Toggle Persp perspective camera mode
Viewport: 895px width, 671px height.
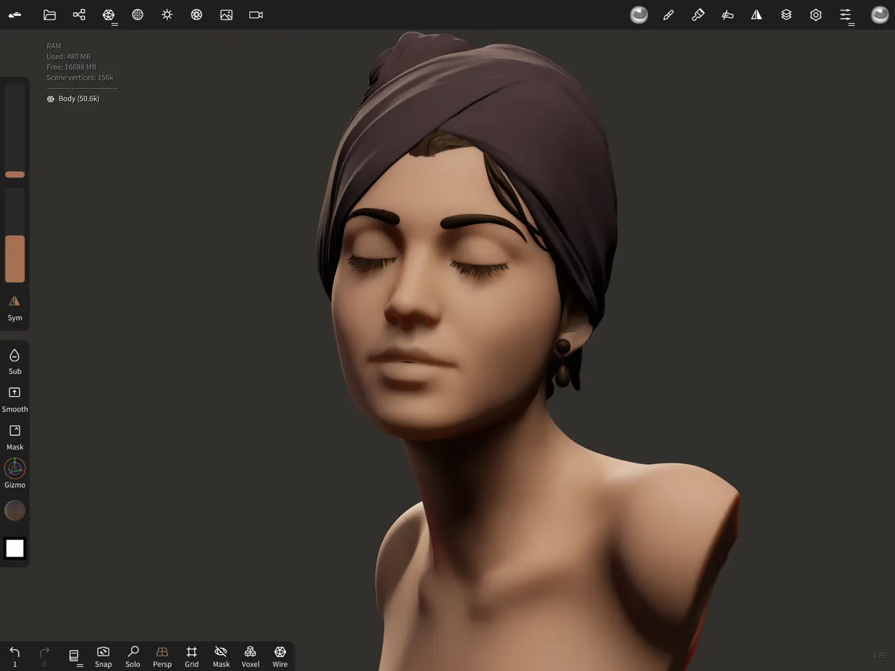coord(162,656)
